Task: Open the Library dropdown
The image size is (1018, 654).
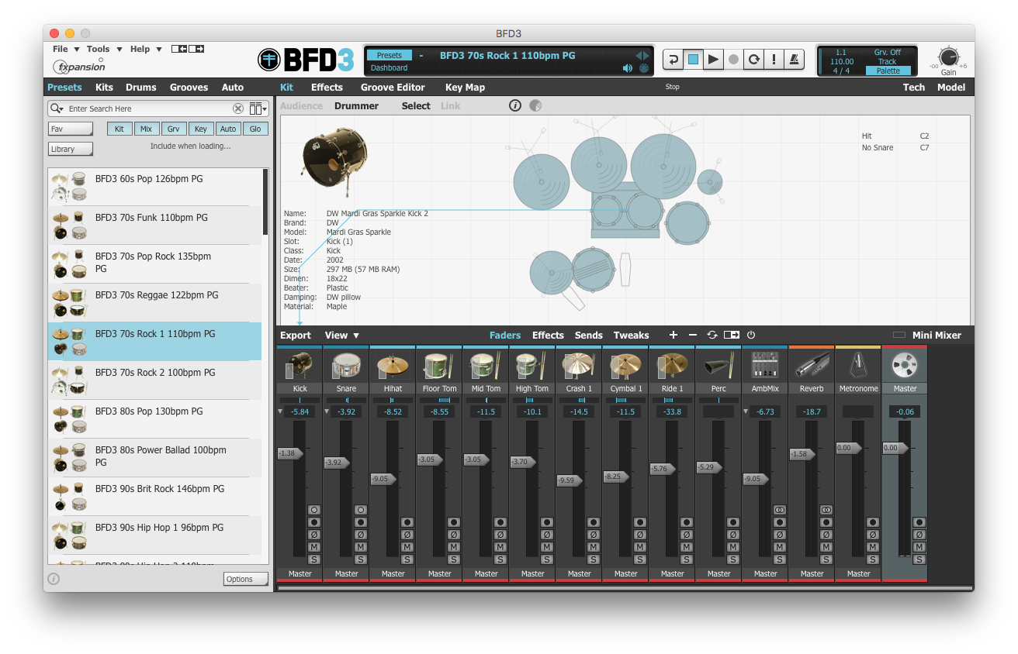Action: (71, 149)
